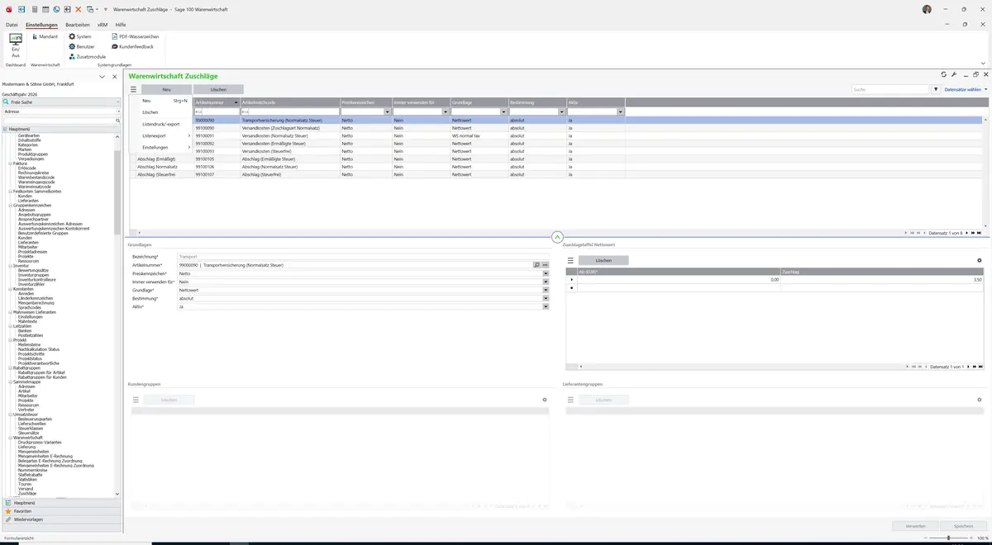Collapse the detail pane with the green chevron
This screenshot has height=545, width=992.
coord(557,237)
